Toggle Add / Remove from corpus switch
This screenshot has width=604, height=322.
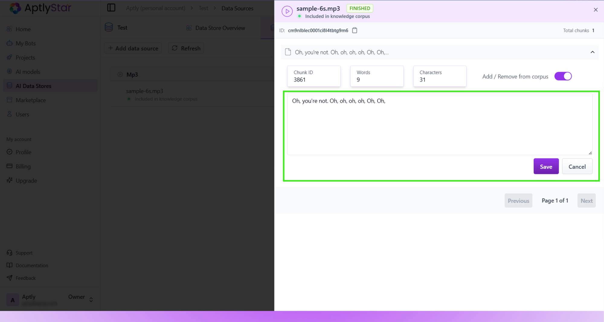563,76
